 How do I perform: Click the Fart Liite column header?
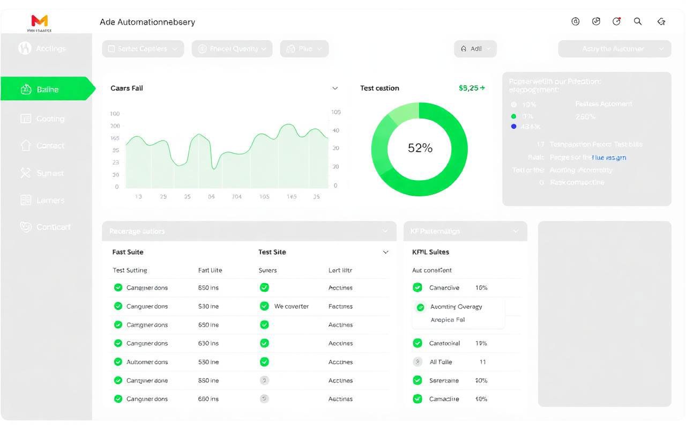pyautogui.click(x=210, y=270)
